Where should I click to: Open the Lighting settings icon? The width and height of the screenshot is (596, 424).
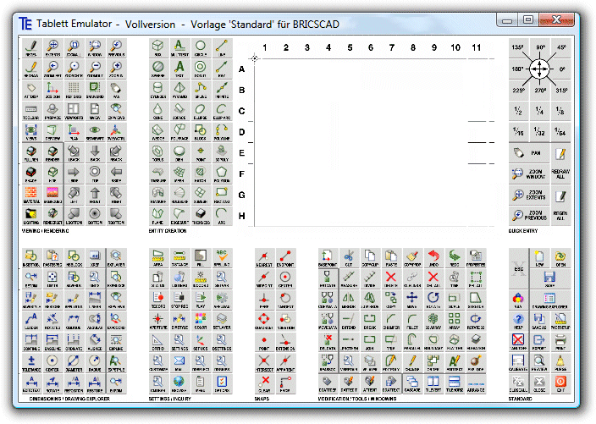coord(31,216)
